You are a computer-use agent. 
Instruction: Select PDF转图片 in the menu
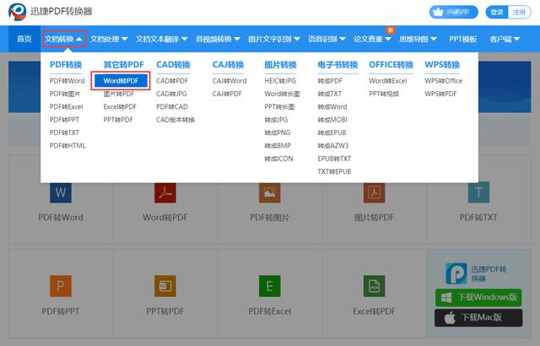click(x=65, y=94)
